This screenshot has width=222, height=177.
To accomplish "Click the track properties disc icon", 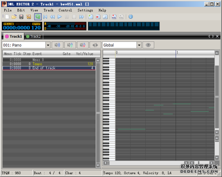I will coord(105,17).
